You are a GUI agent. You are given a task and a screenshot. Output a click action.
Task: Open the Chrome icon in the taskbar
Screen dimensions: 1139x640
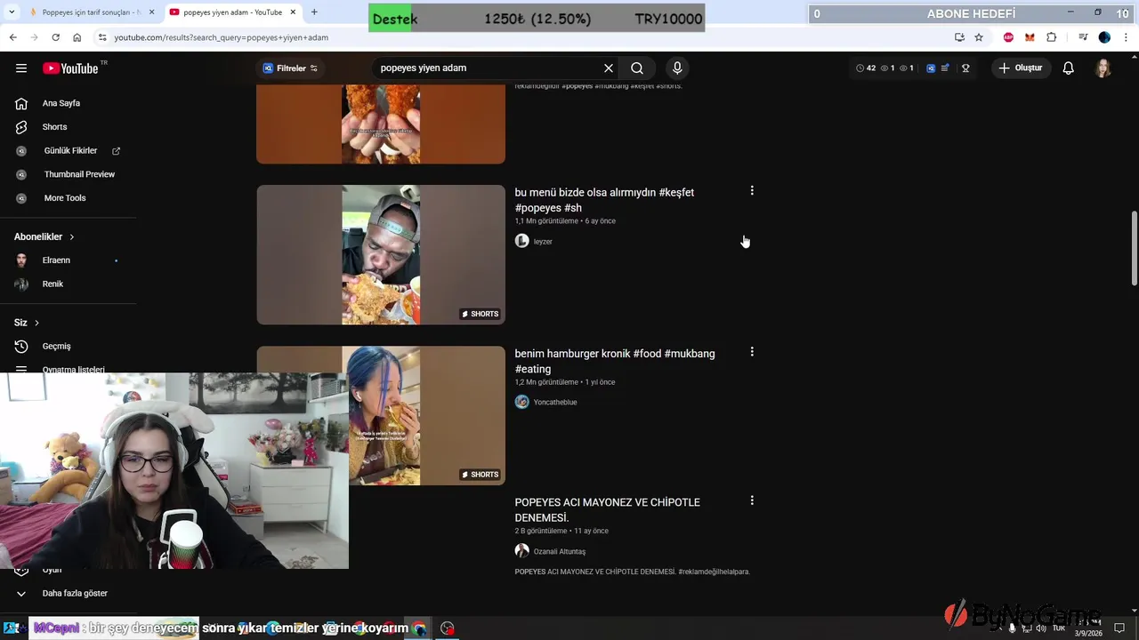[x=419, y=628]
